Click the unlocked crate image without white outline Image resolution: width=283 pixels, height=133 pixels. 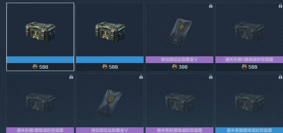point(110,32)
